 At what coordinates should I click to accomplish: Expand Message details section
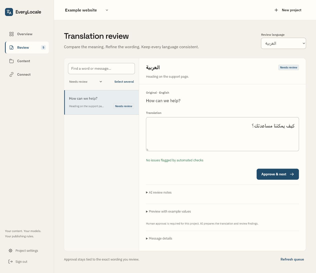[159, 238]
